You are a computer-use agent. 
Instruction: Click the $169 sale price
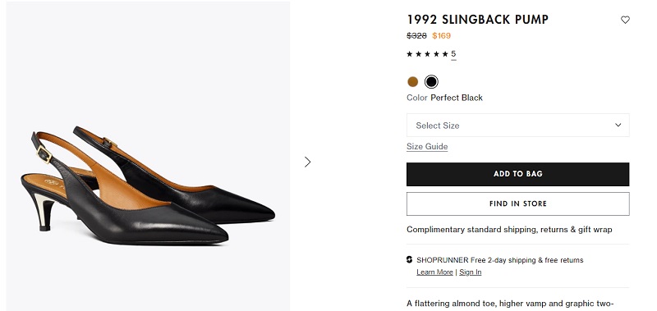[x=441, y=35]
